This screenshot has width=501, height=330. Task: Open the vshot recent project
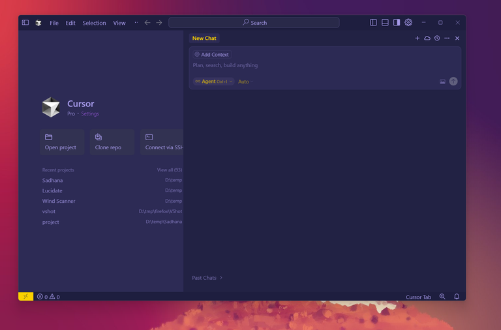[x=112, y=211]
